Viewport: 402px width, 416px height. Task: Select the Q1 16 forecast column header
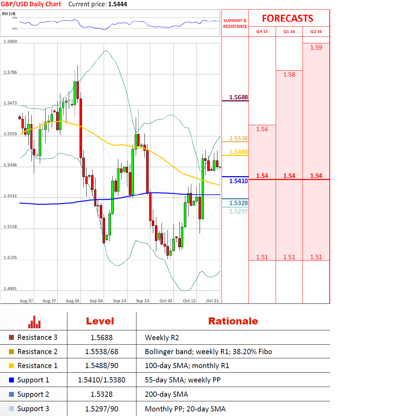point(289,31)
